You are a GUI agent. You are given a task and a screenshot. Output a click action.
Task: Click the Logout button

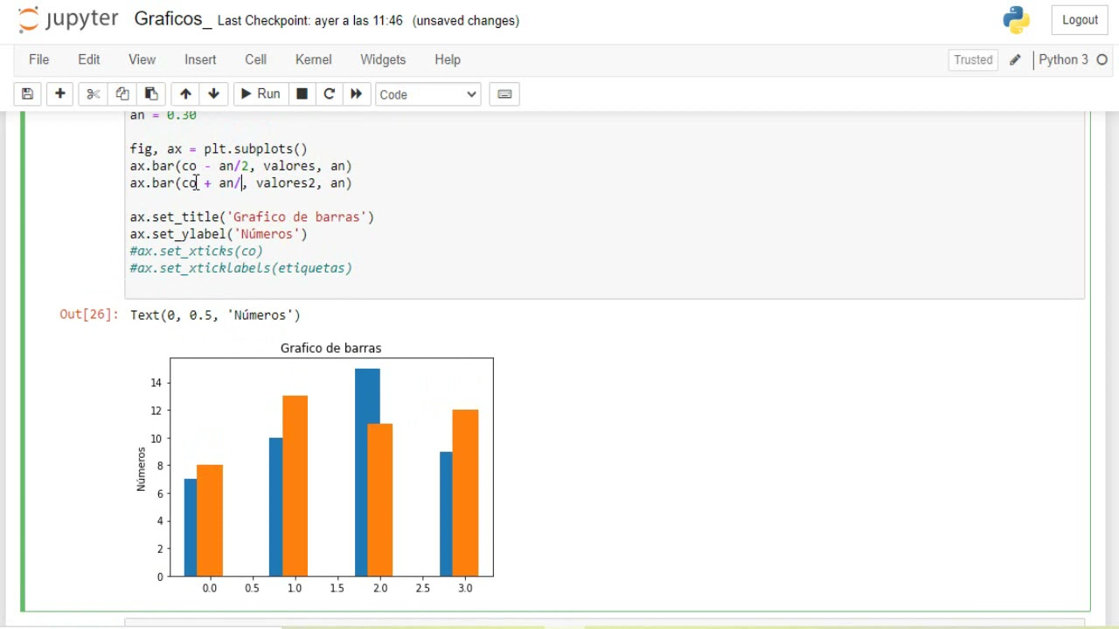point(1080,20)
